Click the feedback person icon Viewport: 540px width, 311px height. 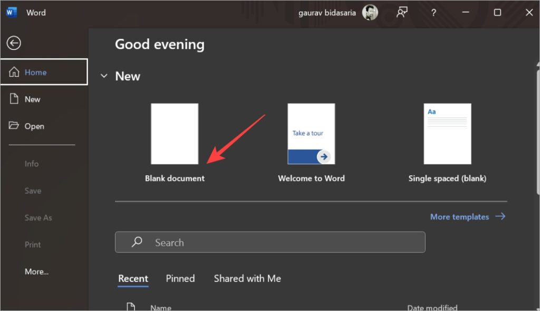[401, 13]
